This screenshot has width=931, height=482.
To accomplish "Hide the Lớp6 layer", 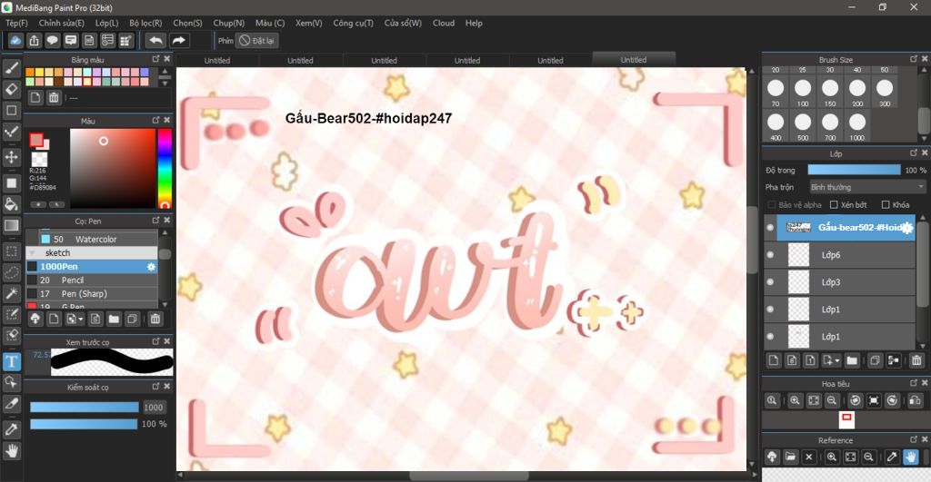I will click(770, 255).
